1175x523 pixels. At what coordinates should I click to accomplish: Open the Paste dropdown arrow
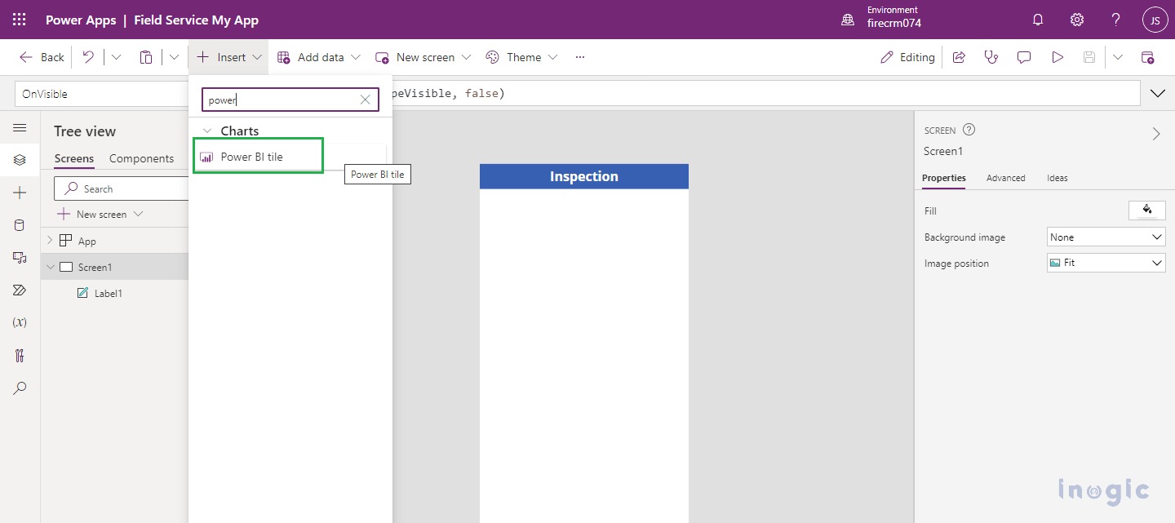click(x=174, y=57)
